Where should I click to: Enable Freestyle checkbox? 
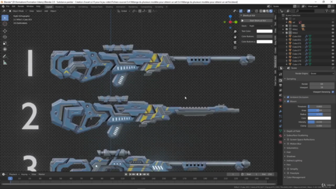pos(288,173)
